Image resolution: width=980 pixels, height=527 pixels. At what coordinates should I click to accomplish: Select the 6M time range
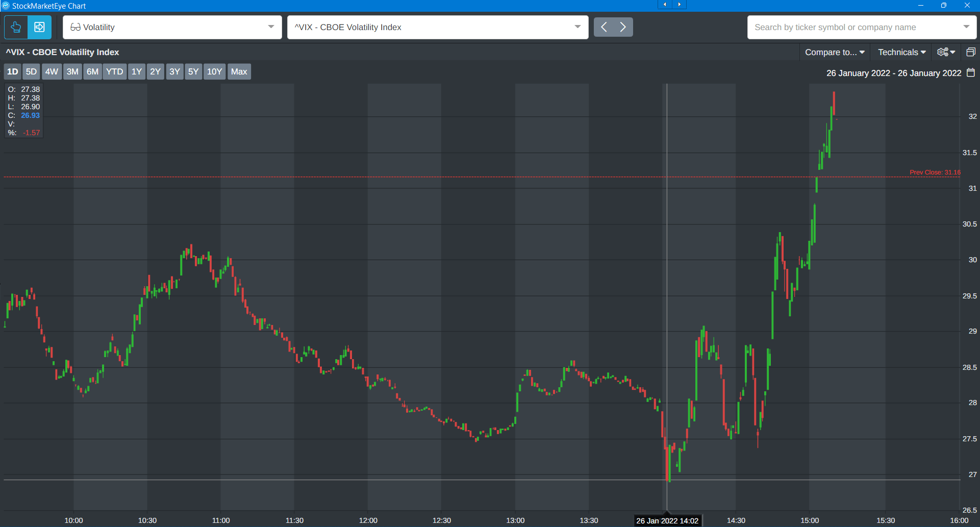tap(92, 71)
